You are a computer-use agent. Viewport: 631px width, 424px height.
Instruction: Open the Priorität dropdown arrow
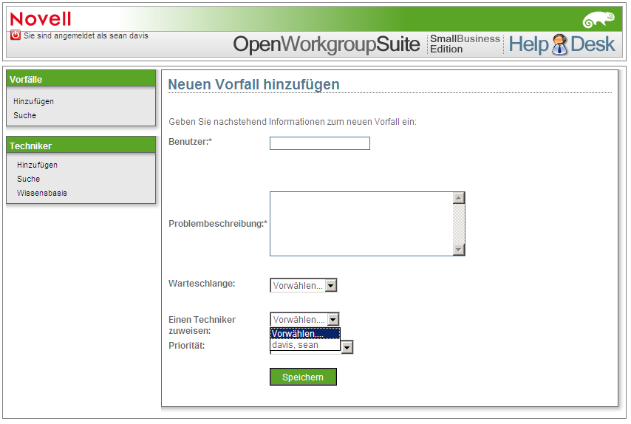(x=347, y=346)
